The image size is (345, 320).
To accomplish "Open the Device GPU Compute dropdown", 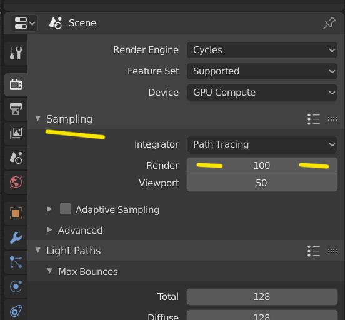I will pyautogui.click(x=262, y=92).
